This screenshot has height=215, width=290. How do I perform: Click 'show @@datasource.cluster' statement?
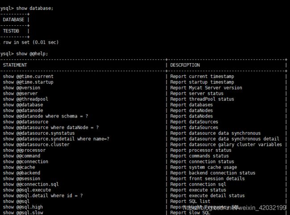(36, 145)
